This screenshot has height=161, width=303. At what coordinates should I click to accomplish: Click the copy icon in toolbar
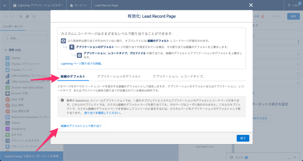[27, 17]
